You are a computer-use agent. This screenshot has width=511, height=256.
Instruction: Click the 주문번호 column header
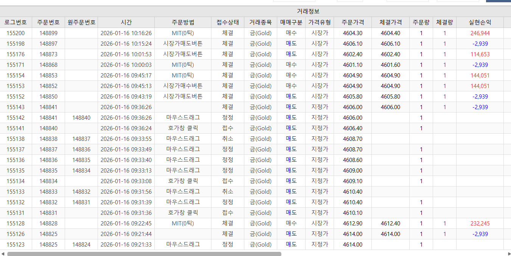[x=48, y=22]
